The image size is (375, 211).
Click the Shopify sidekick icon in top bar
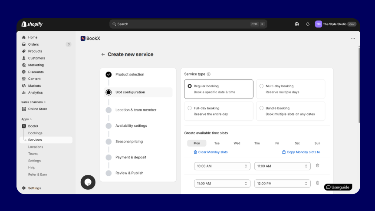click(297, 24)
